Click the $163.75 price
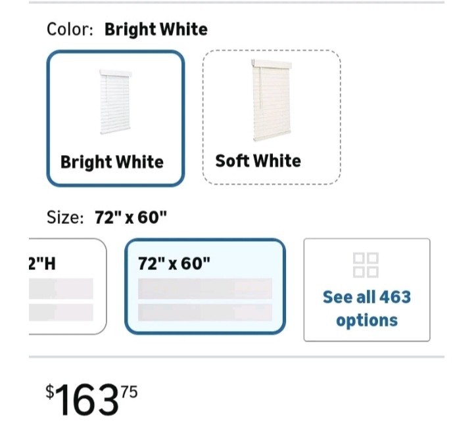 tap(91, 399)
